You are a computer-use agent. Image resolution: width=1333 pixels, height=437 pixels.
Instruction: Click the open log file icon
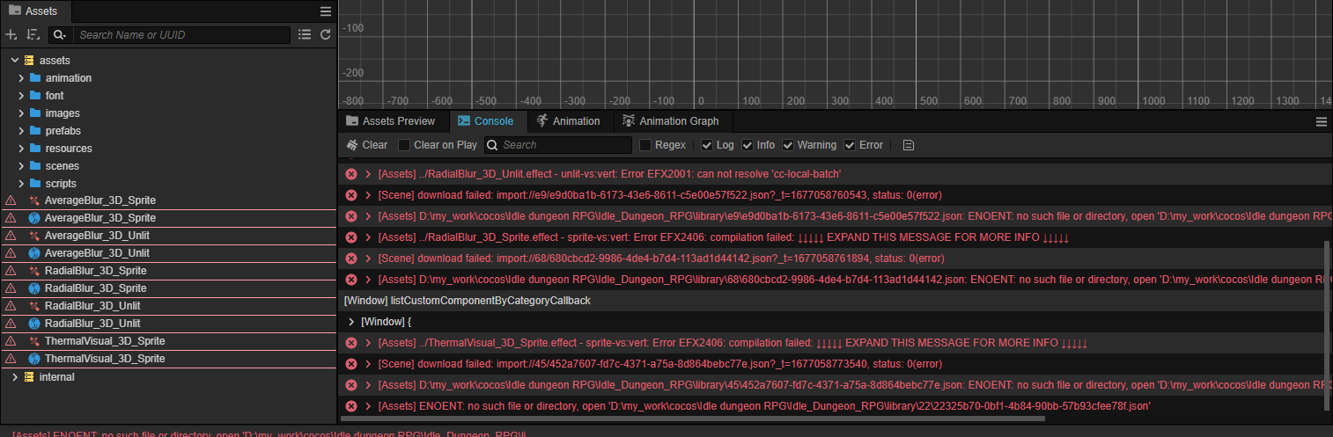pyautogui.click(x=909, y=145)
